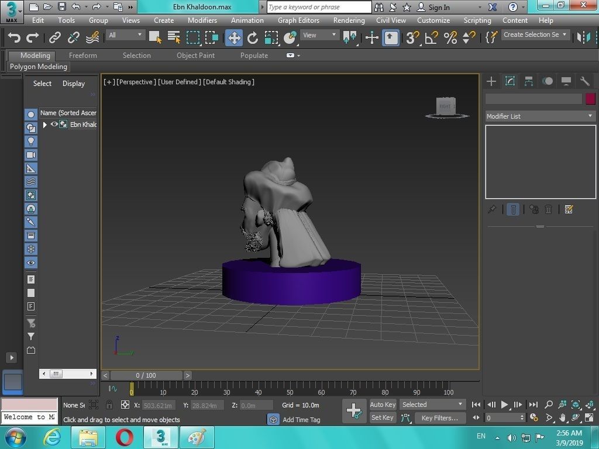Click the Mirror tool icon
This screenshot has height=449, width=599.
click(x=584, y=37)
